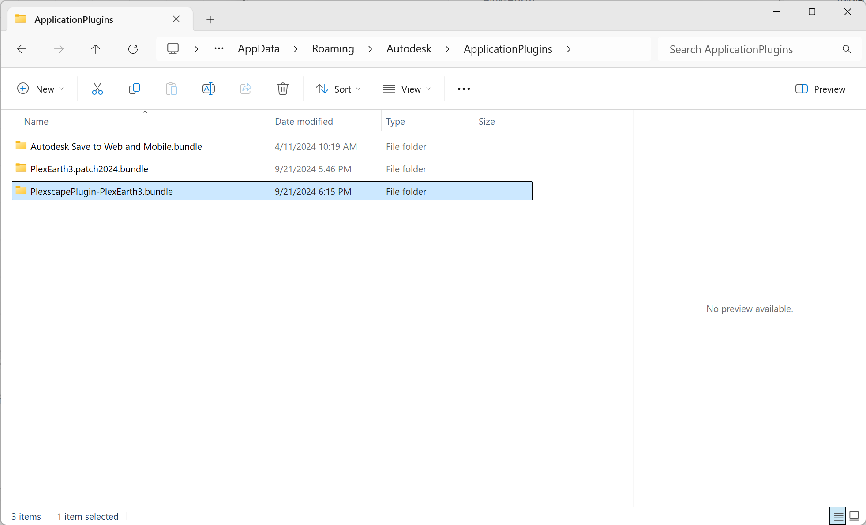
Task: Sort by the Date modified column header
Action: pyautogui.click(x=326, y=121)
